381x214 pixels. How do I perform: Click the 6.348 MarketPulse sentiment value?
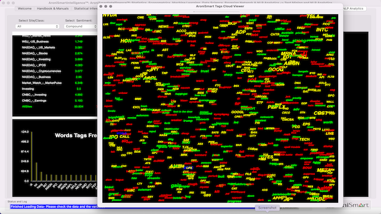point(79,83)
